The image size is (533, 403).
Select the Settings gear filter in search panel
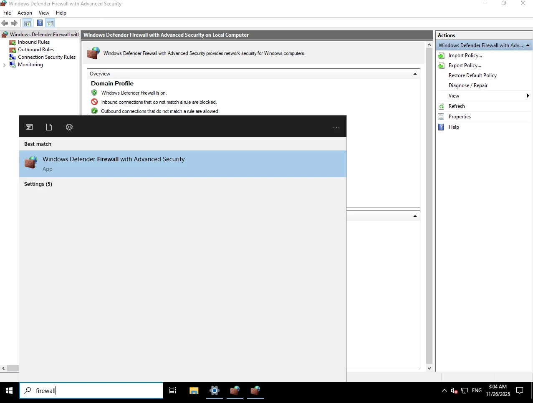[69, 127]
